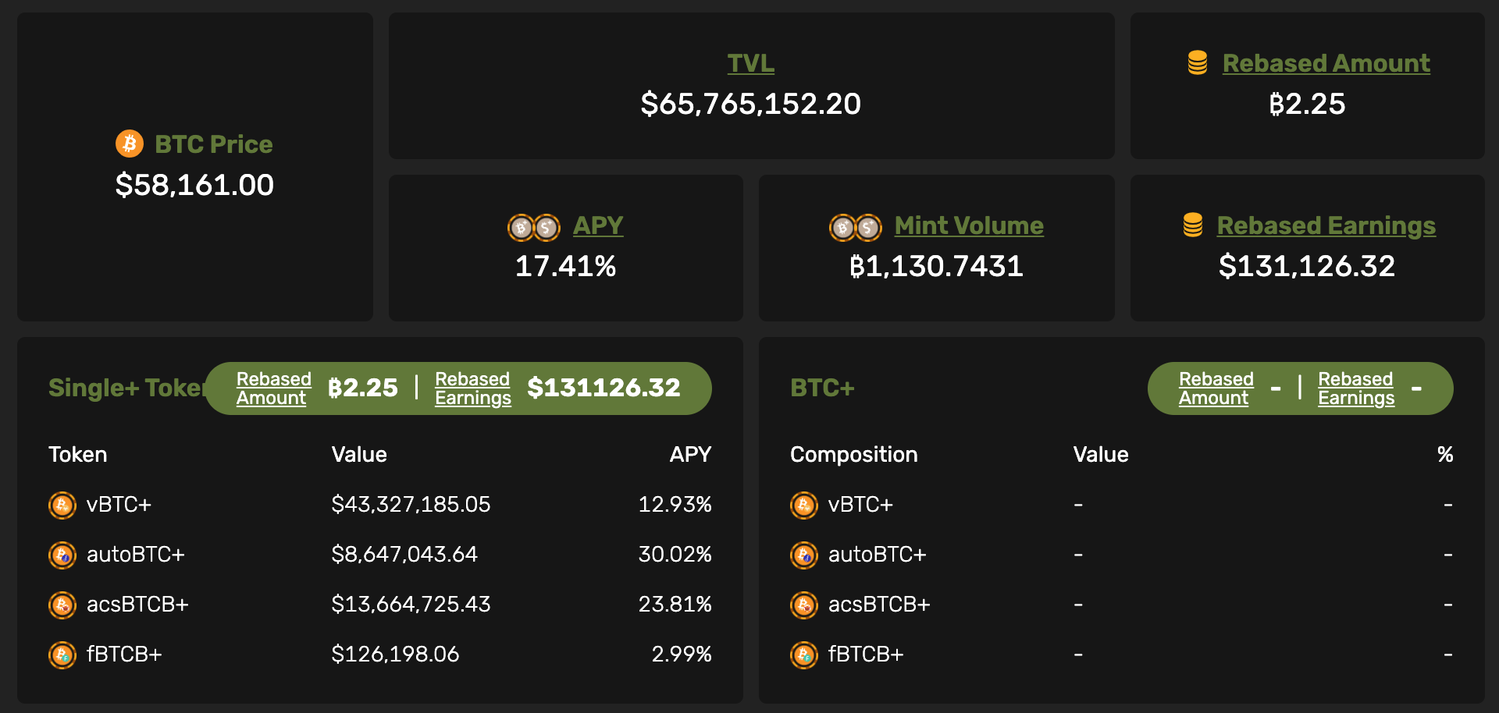1499x713 pixels.
Task: Click Rebased Earnings link in BTC+ pill
Action: tap(1355, 388)
